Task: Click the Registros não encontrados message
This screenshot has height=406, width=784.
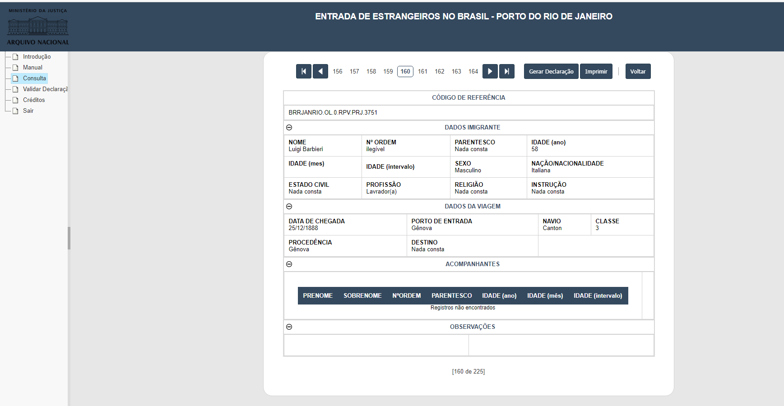Action: click(463, 308)
